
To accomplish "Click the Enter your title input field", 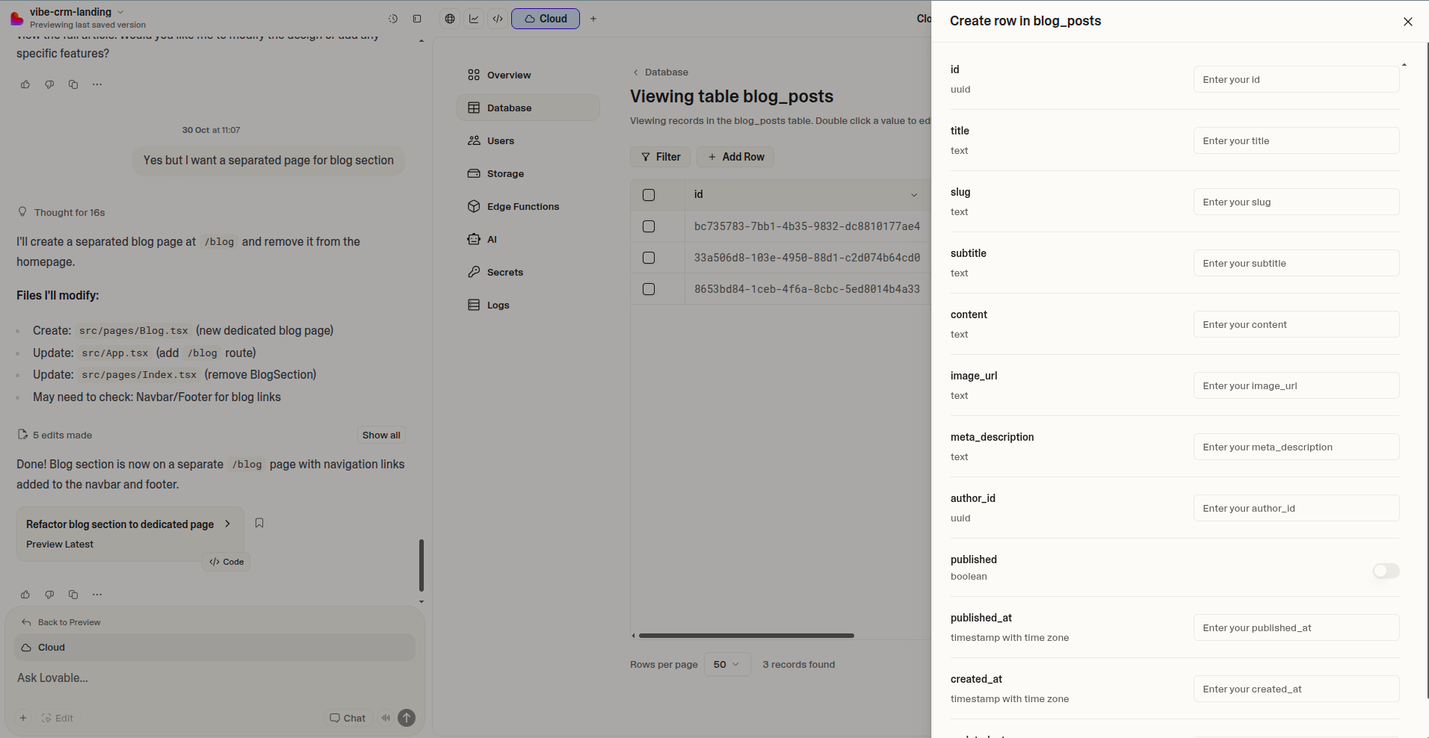I will pos(1296,141).
